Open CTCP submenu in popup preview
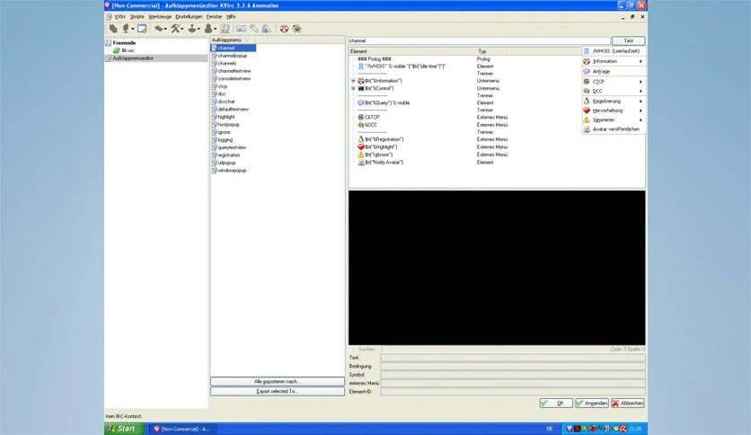Image resolution: width=751 pixels, height=435 pixels. 614,82
